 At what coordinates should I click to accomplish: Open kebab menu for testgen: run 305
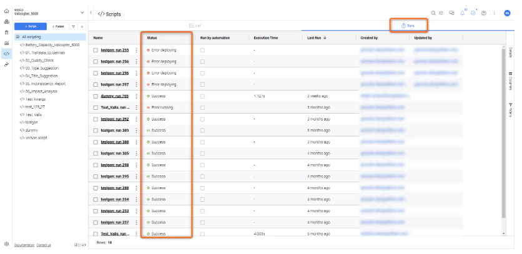136,154
